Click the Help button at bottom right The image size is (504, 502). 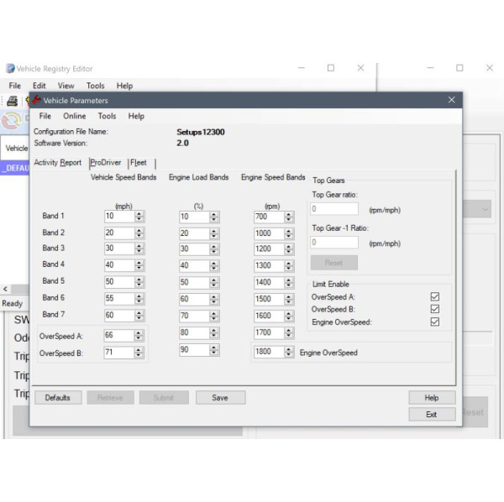[432, 398]
